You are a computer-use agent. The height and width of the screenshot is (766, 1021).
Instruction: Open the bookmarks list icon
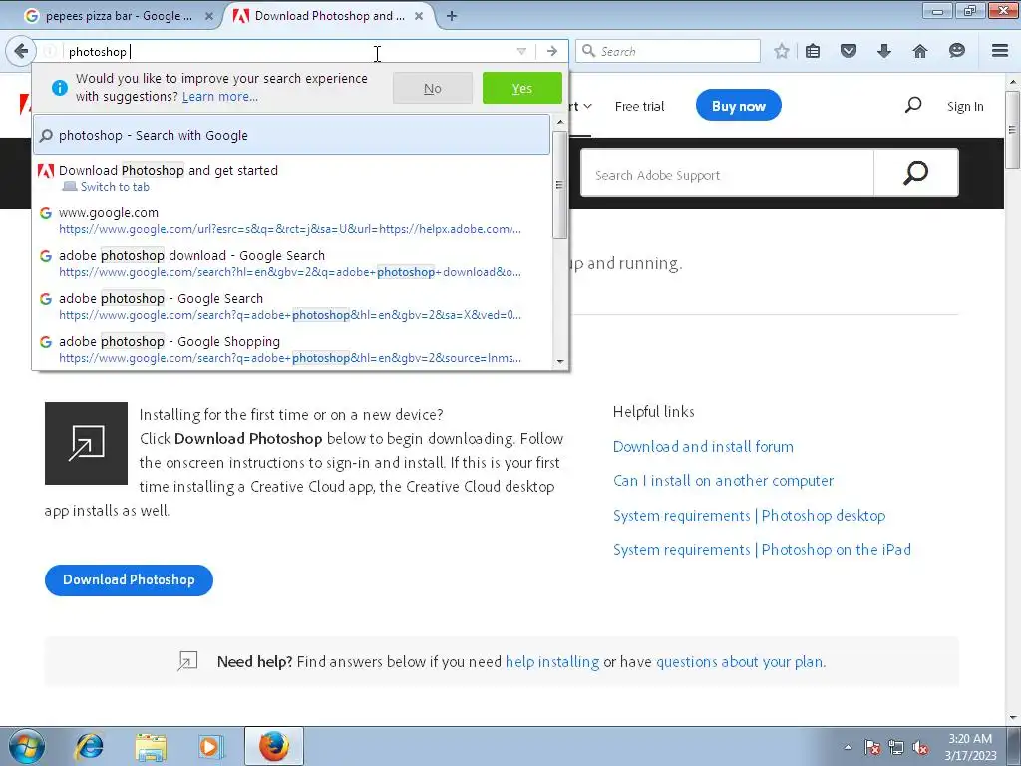click(x=813, y=51)
